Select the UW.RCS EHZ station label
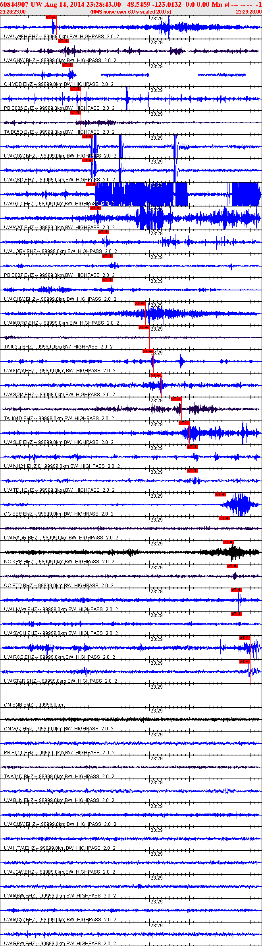 [19, 657]
